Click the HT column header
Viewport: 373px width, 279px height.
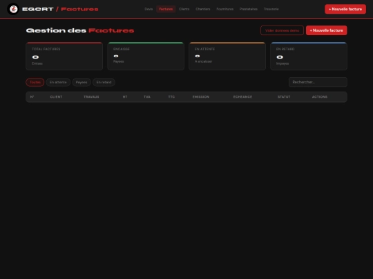pyautogui.click(x=125, y=97)
